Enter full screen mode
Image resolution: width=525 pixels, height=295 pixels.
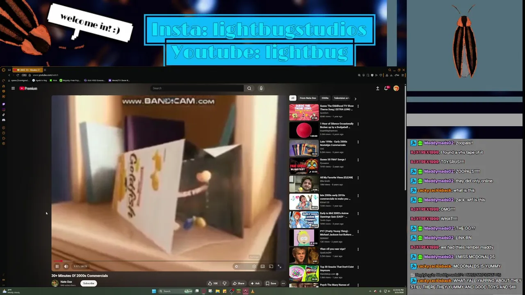pos(279,266)
